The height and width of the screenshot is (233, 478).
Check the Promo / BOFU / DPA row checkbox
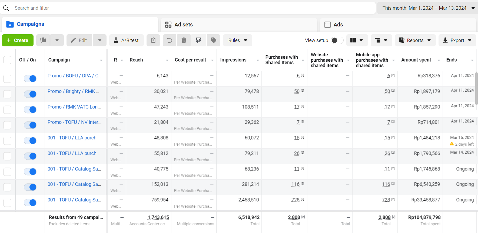coord(7,79)
